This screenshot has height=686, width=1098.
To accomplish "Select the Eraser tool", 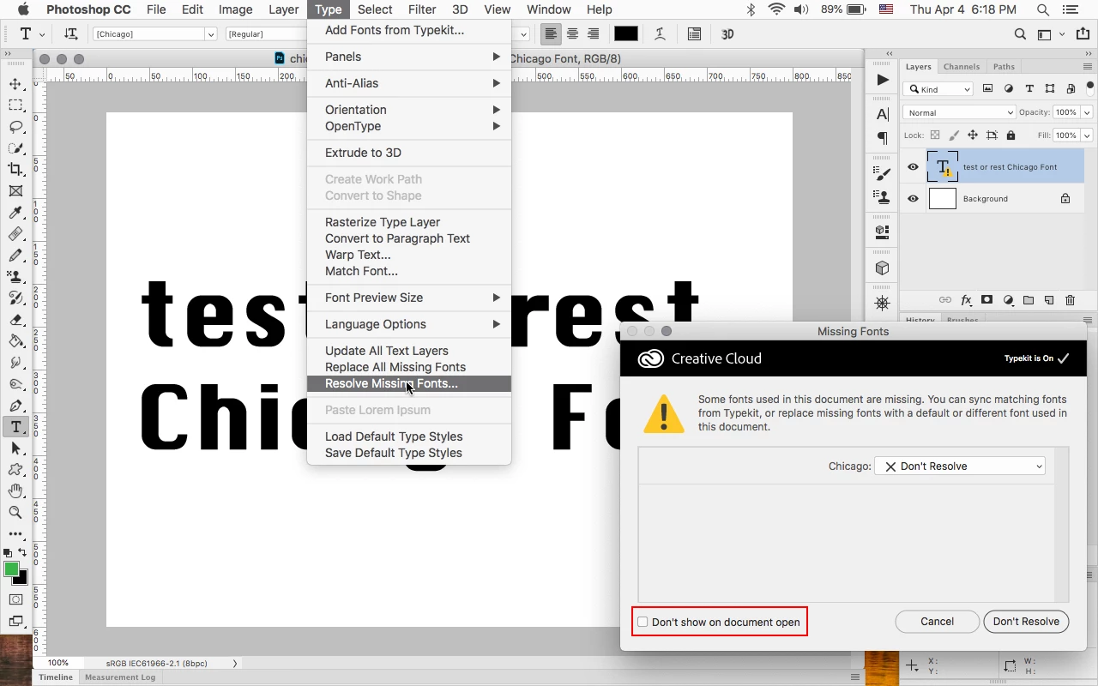I will click(x=15, y=320).
